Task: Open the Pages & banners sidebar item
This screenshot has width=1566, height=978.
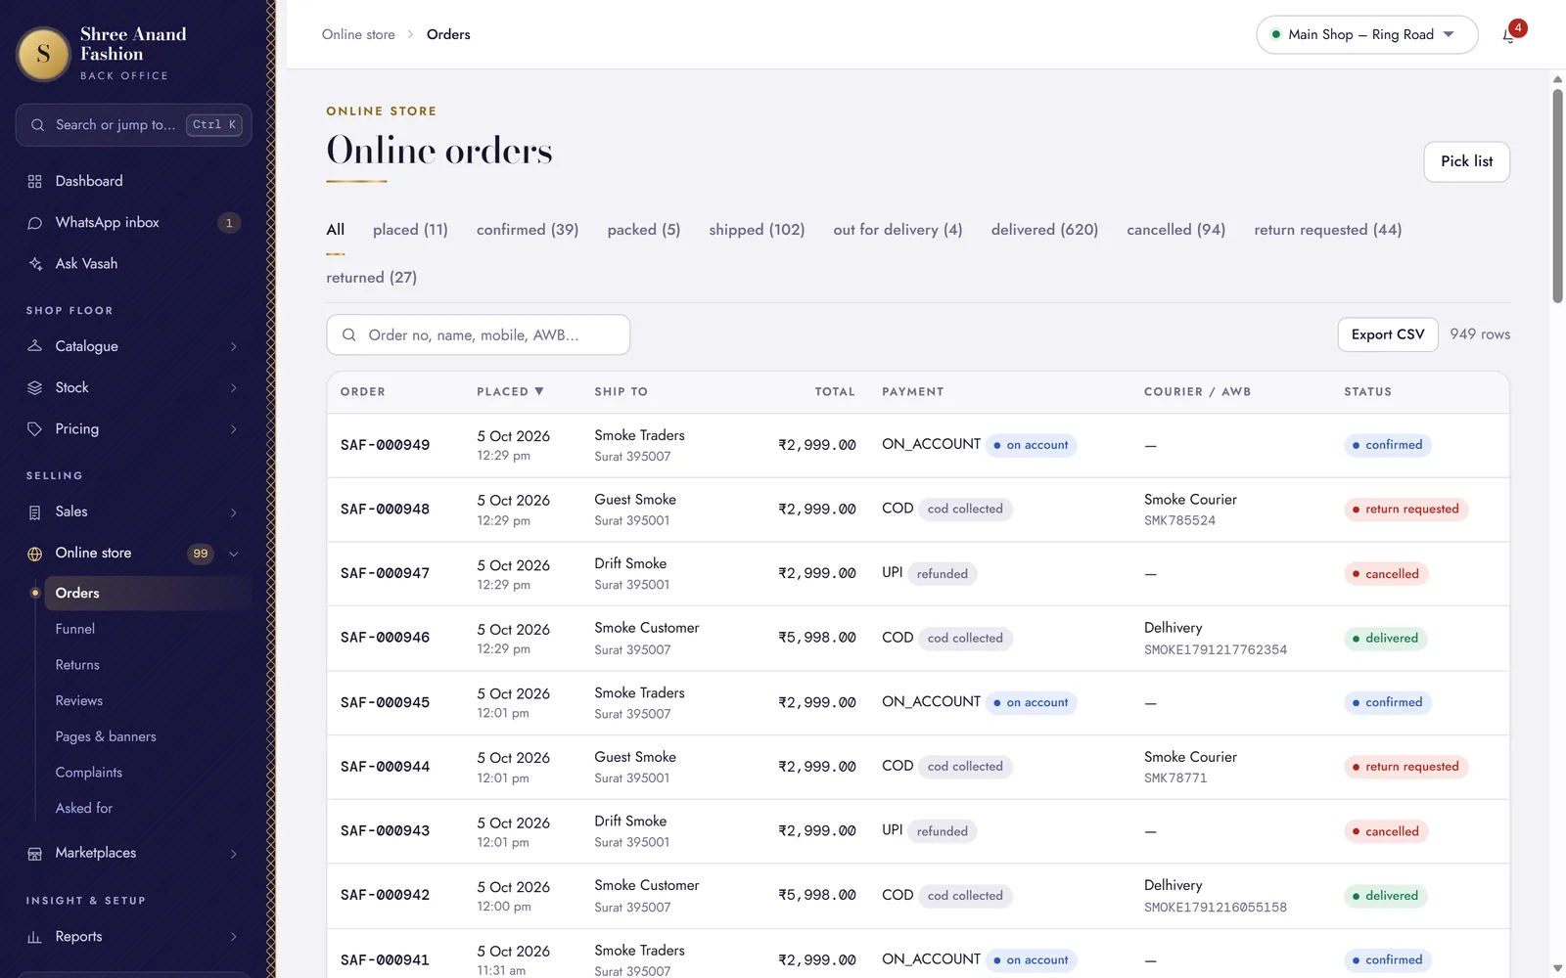Action: [106, 736]
